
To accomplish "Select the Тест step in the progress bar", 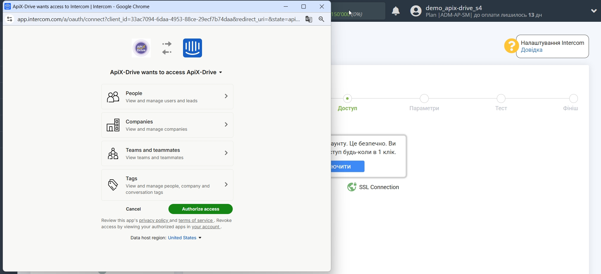I will tap(501, 103).
